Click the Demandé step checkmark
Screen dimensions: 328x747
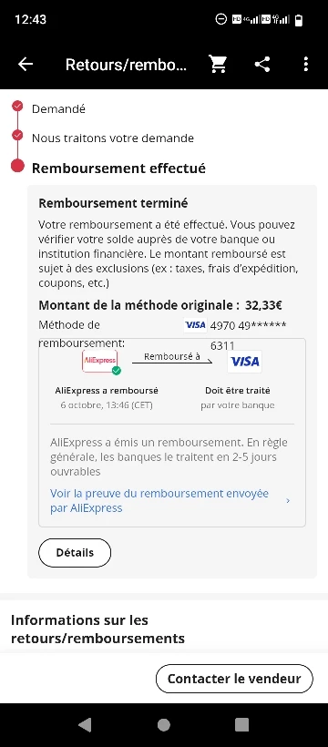[17, 106]
